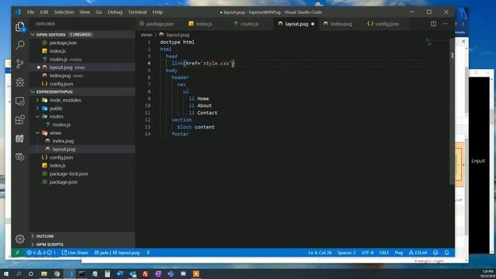Change language mode Pug in status bar
The width and height of the screenshot is (496, 279).
[398, 253]
